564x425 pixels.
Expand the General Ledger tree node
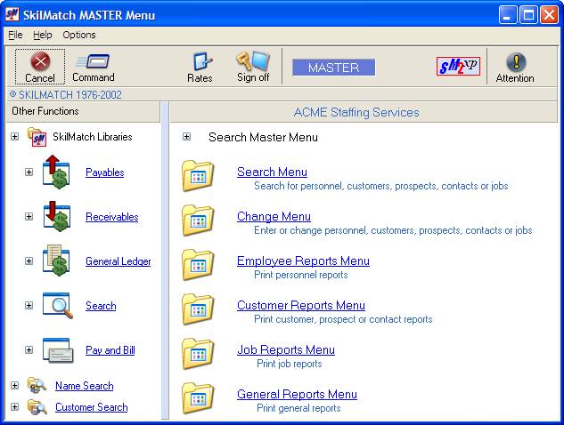click(29, 261)
